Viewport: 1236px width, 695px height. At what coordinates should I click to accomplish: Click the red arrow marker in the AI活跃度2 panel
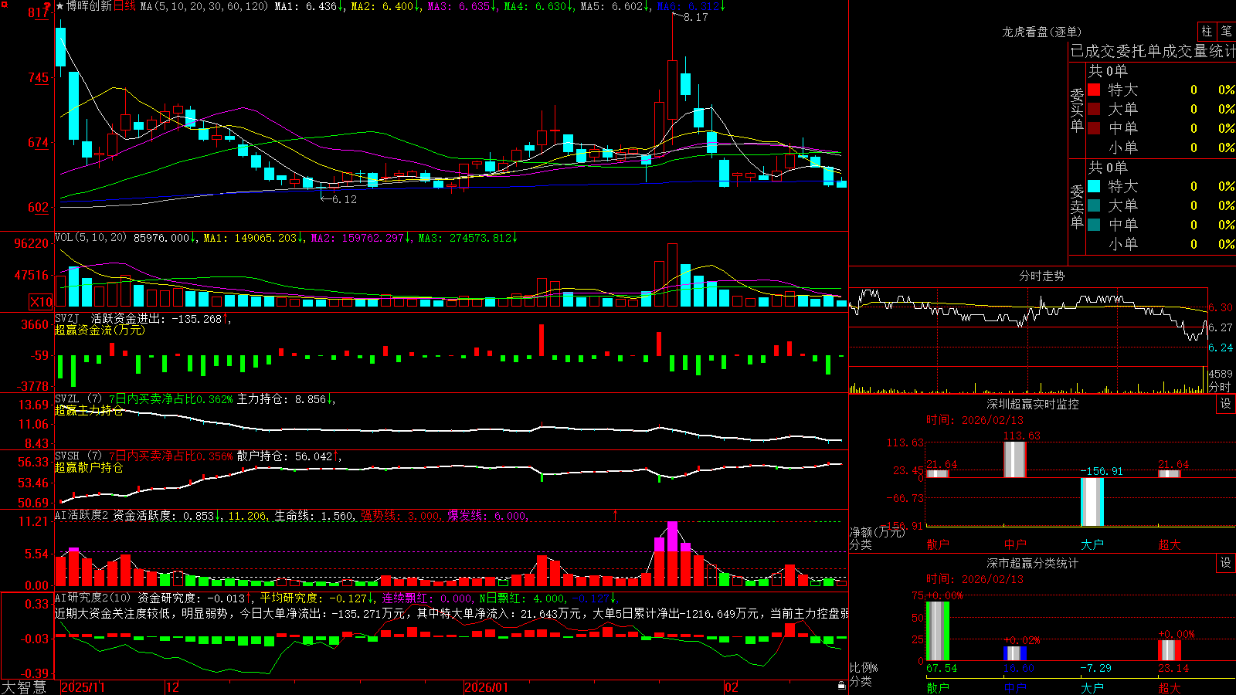[x=616, y=514]
